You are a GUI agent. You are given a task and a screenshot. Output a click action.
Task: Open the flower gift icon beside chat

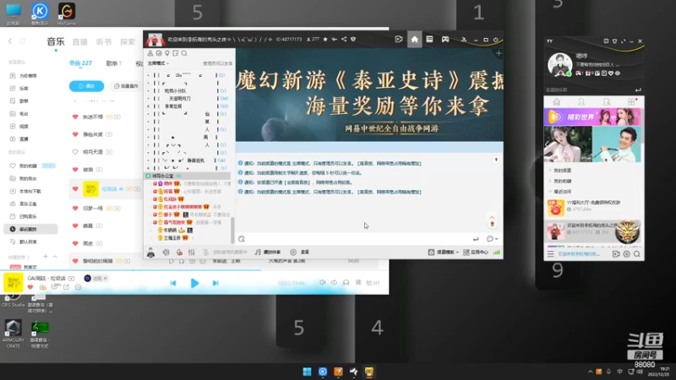tap(492, 224)
